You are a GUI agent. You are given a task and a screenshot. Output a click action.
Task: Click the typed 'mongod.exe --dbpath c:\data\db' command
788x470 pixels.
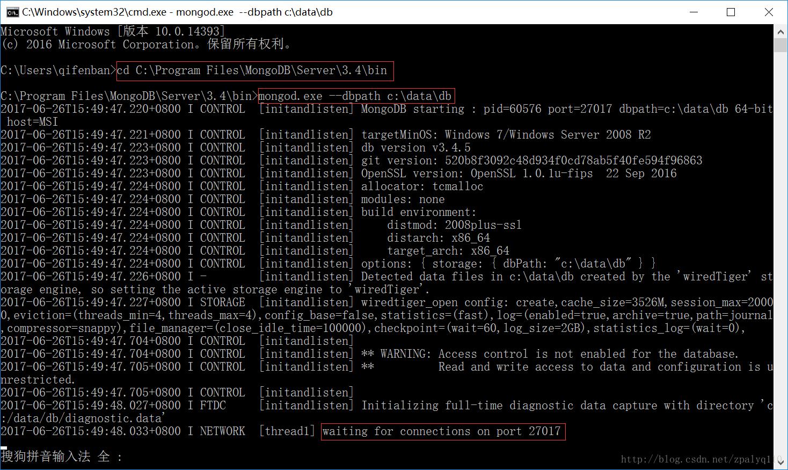tap(355, 96)
